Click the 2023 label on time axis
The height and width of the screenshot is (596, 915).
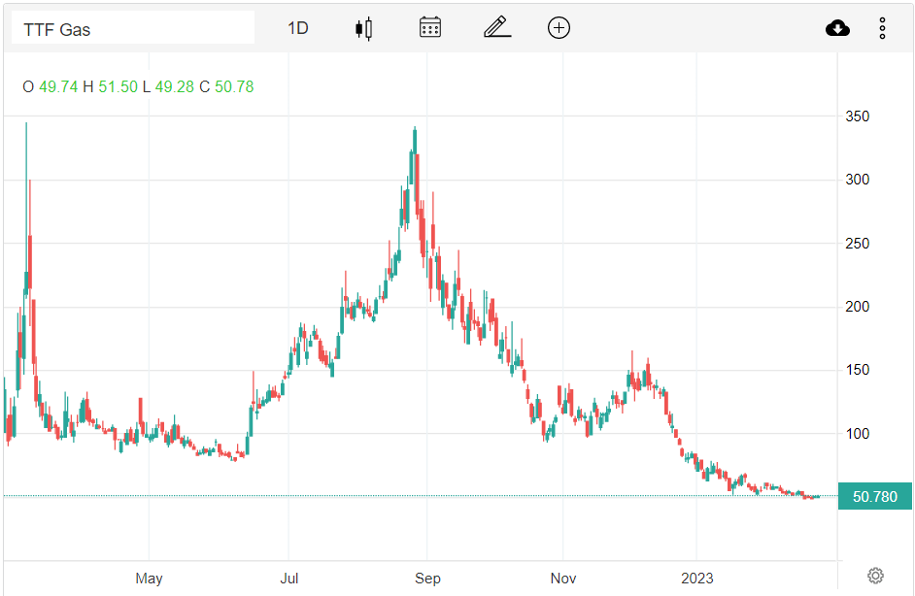696,579
